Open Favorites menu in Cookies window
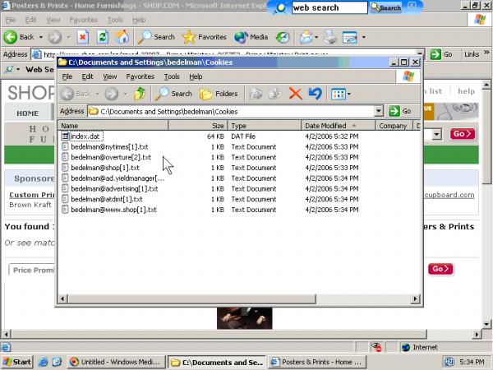Image resolution: width=493 pixels, height=370 pixels. [x=141, y=76]
